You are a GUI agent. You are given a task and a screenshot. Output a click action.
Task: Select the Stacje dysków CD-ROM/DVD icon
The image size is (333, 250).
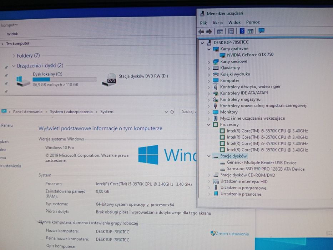pyautogui.click(x=216, y=175)
